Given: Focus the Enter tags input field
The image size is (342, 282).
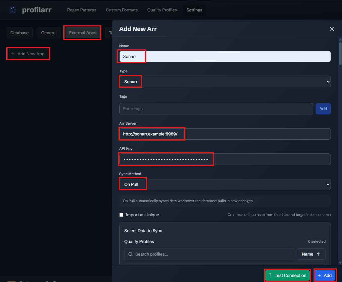Looking at the screenshot, I should (216, 109).
